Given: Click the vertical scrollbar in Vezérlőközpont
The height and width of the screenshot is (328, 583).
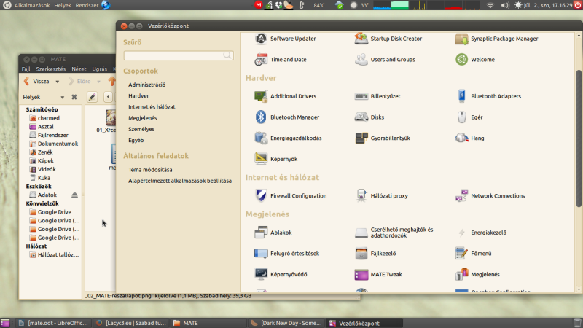Looking at the screenshot, I should coord(579,138).
